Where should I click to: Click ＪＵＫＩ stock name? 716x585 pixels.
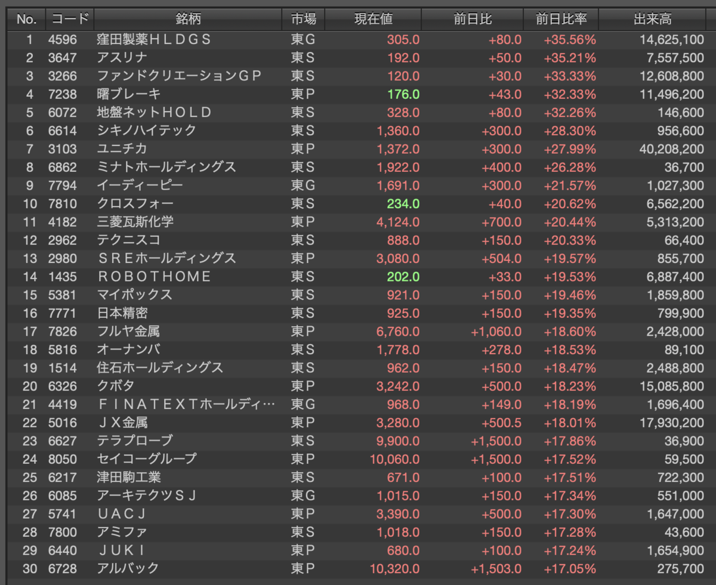point(122,550)
